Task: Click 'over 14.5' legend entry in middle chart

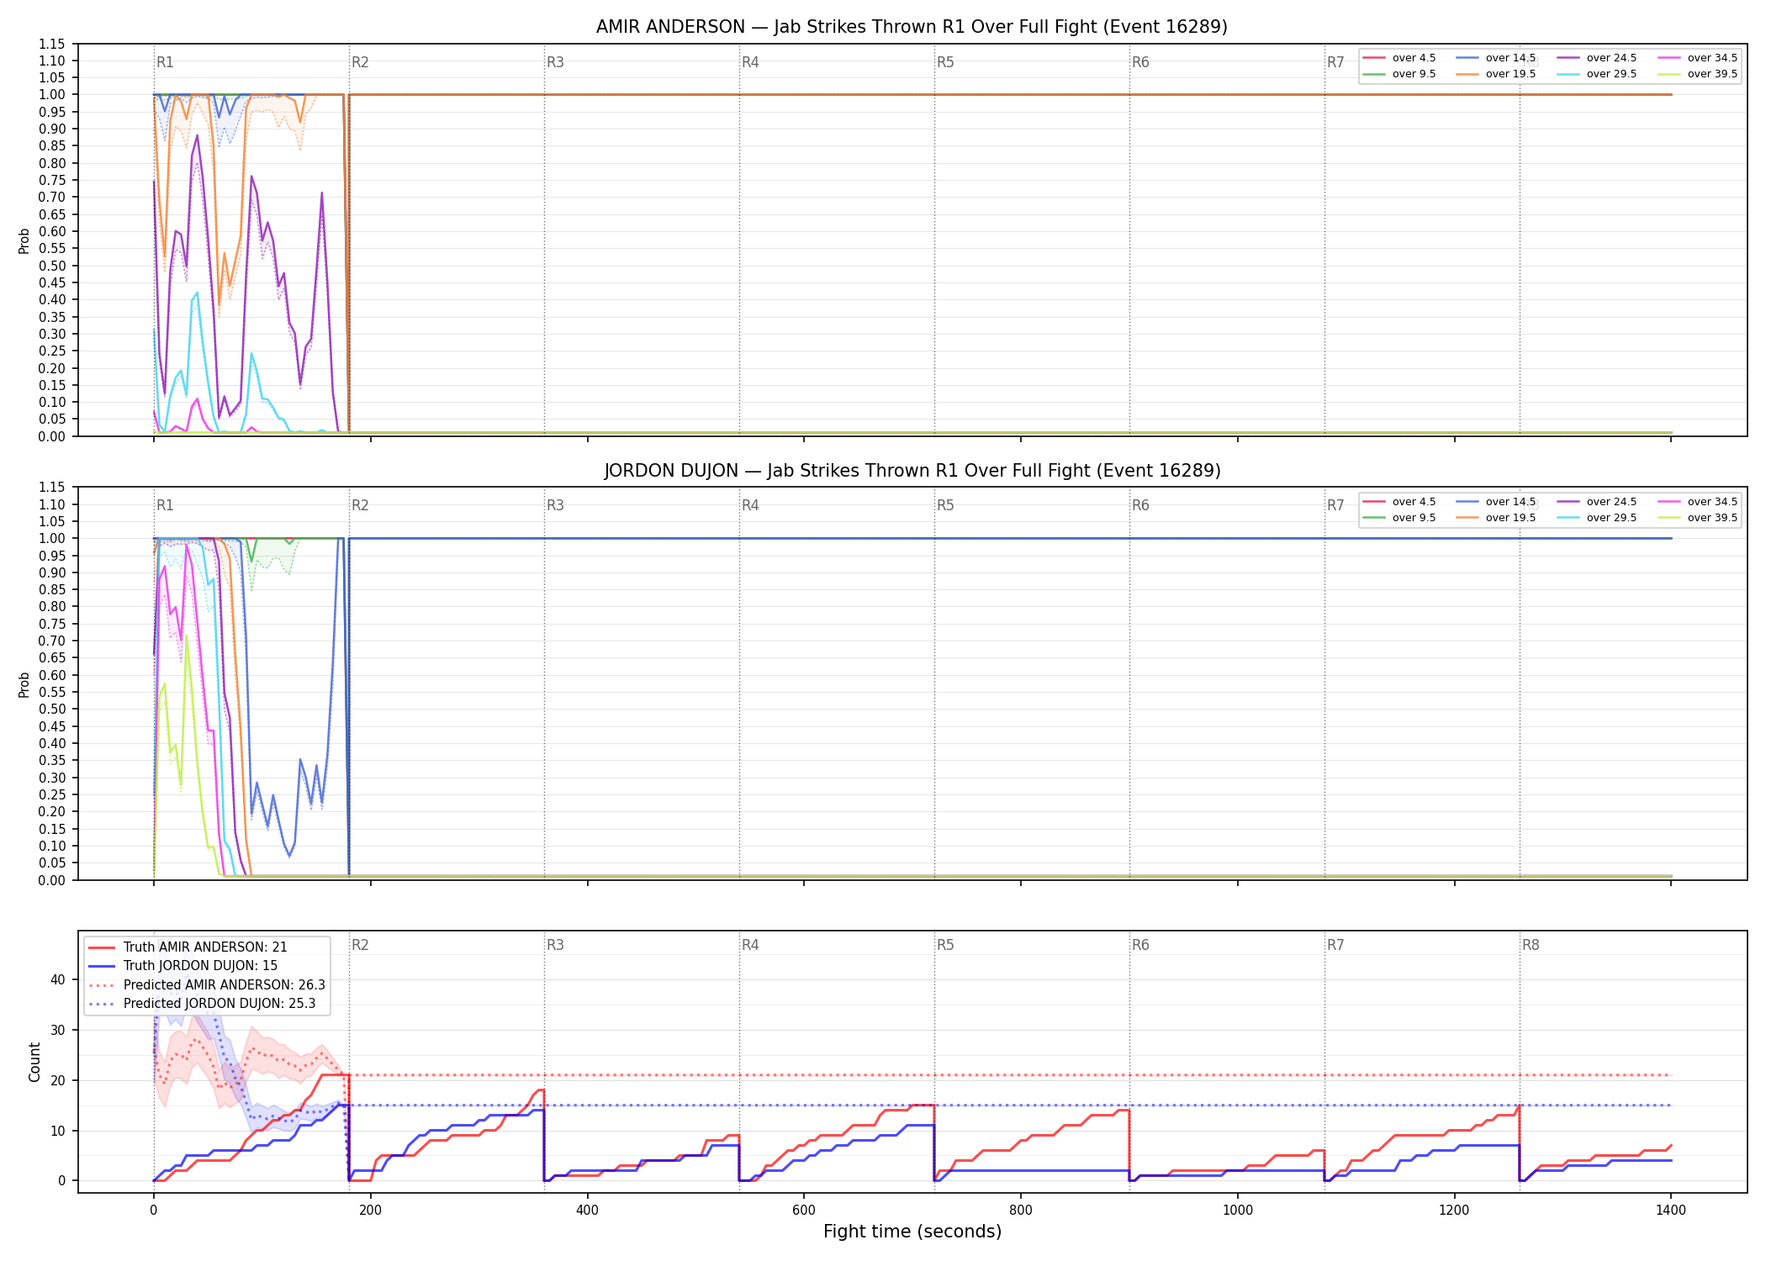Action: click(x=1496, y=502)
